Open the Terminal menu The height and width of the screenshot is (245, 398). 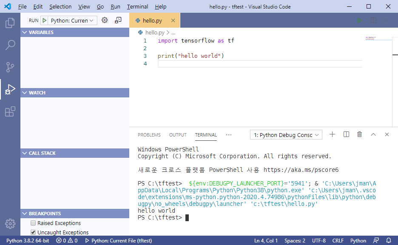pos(138,7)
